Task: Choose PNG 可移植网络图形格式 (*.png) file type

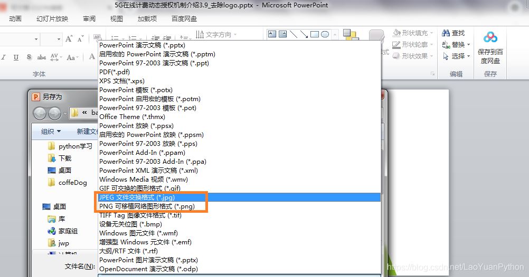Action: click(239, 206)
